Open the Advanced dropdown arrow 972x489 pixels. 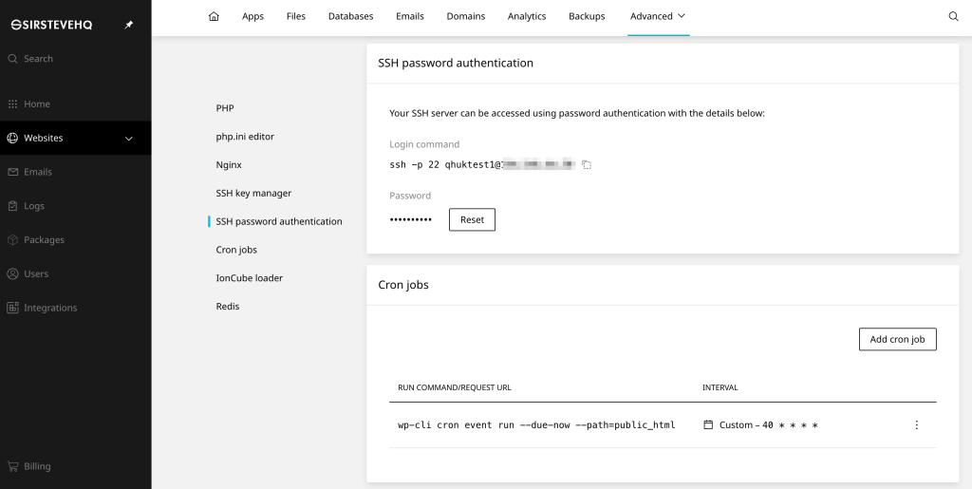[x=682, y=16]
